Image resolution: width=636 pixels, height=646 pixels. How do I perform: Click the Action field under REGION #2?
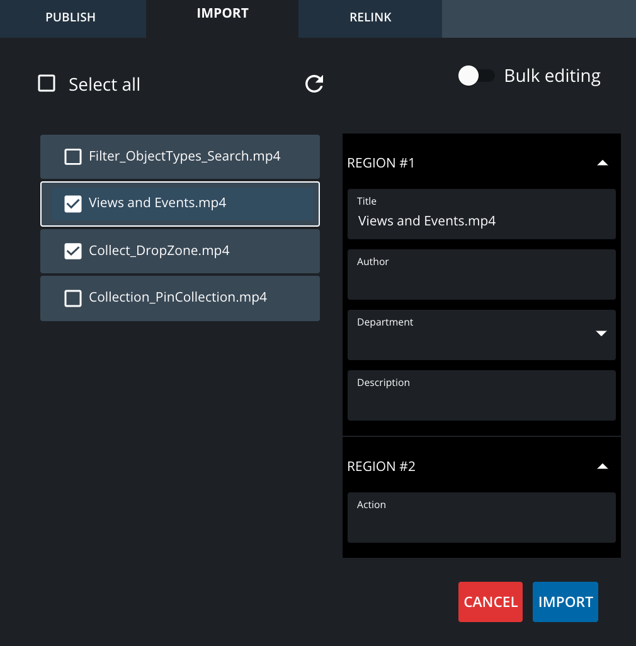(481, 520)
